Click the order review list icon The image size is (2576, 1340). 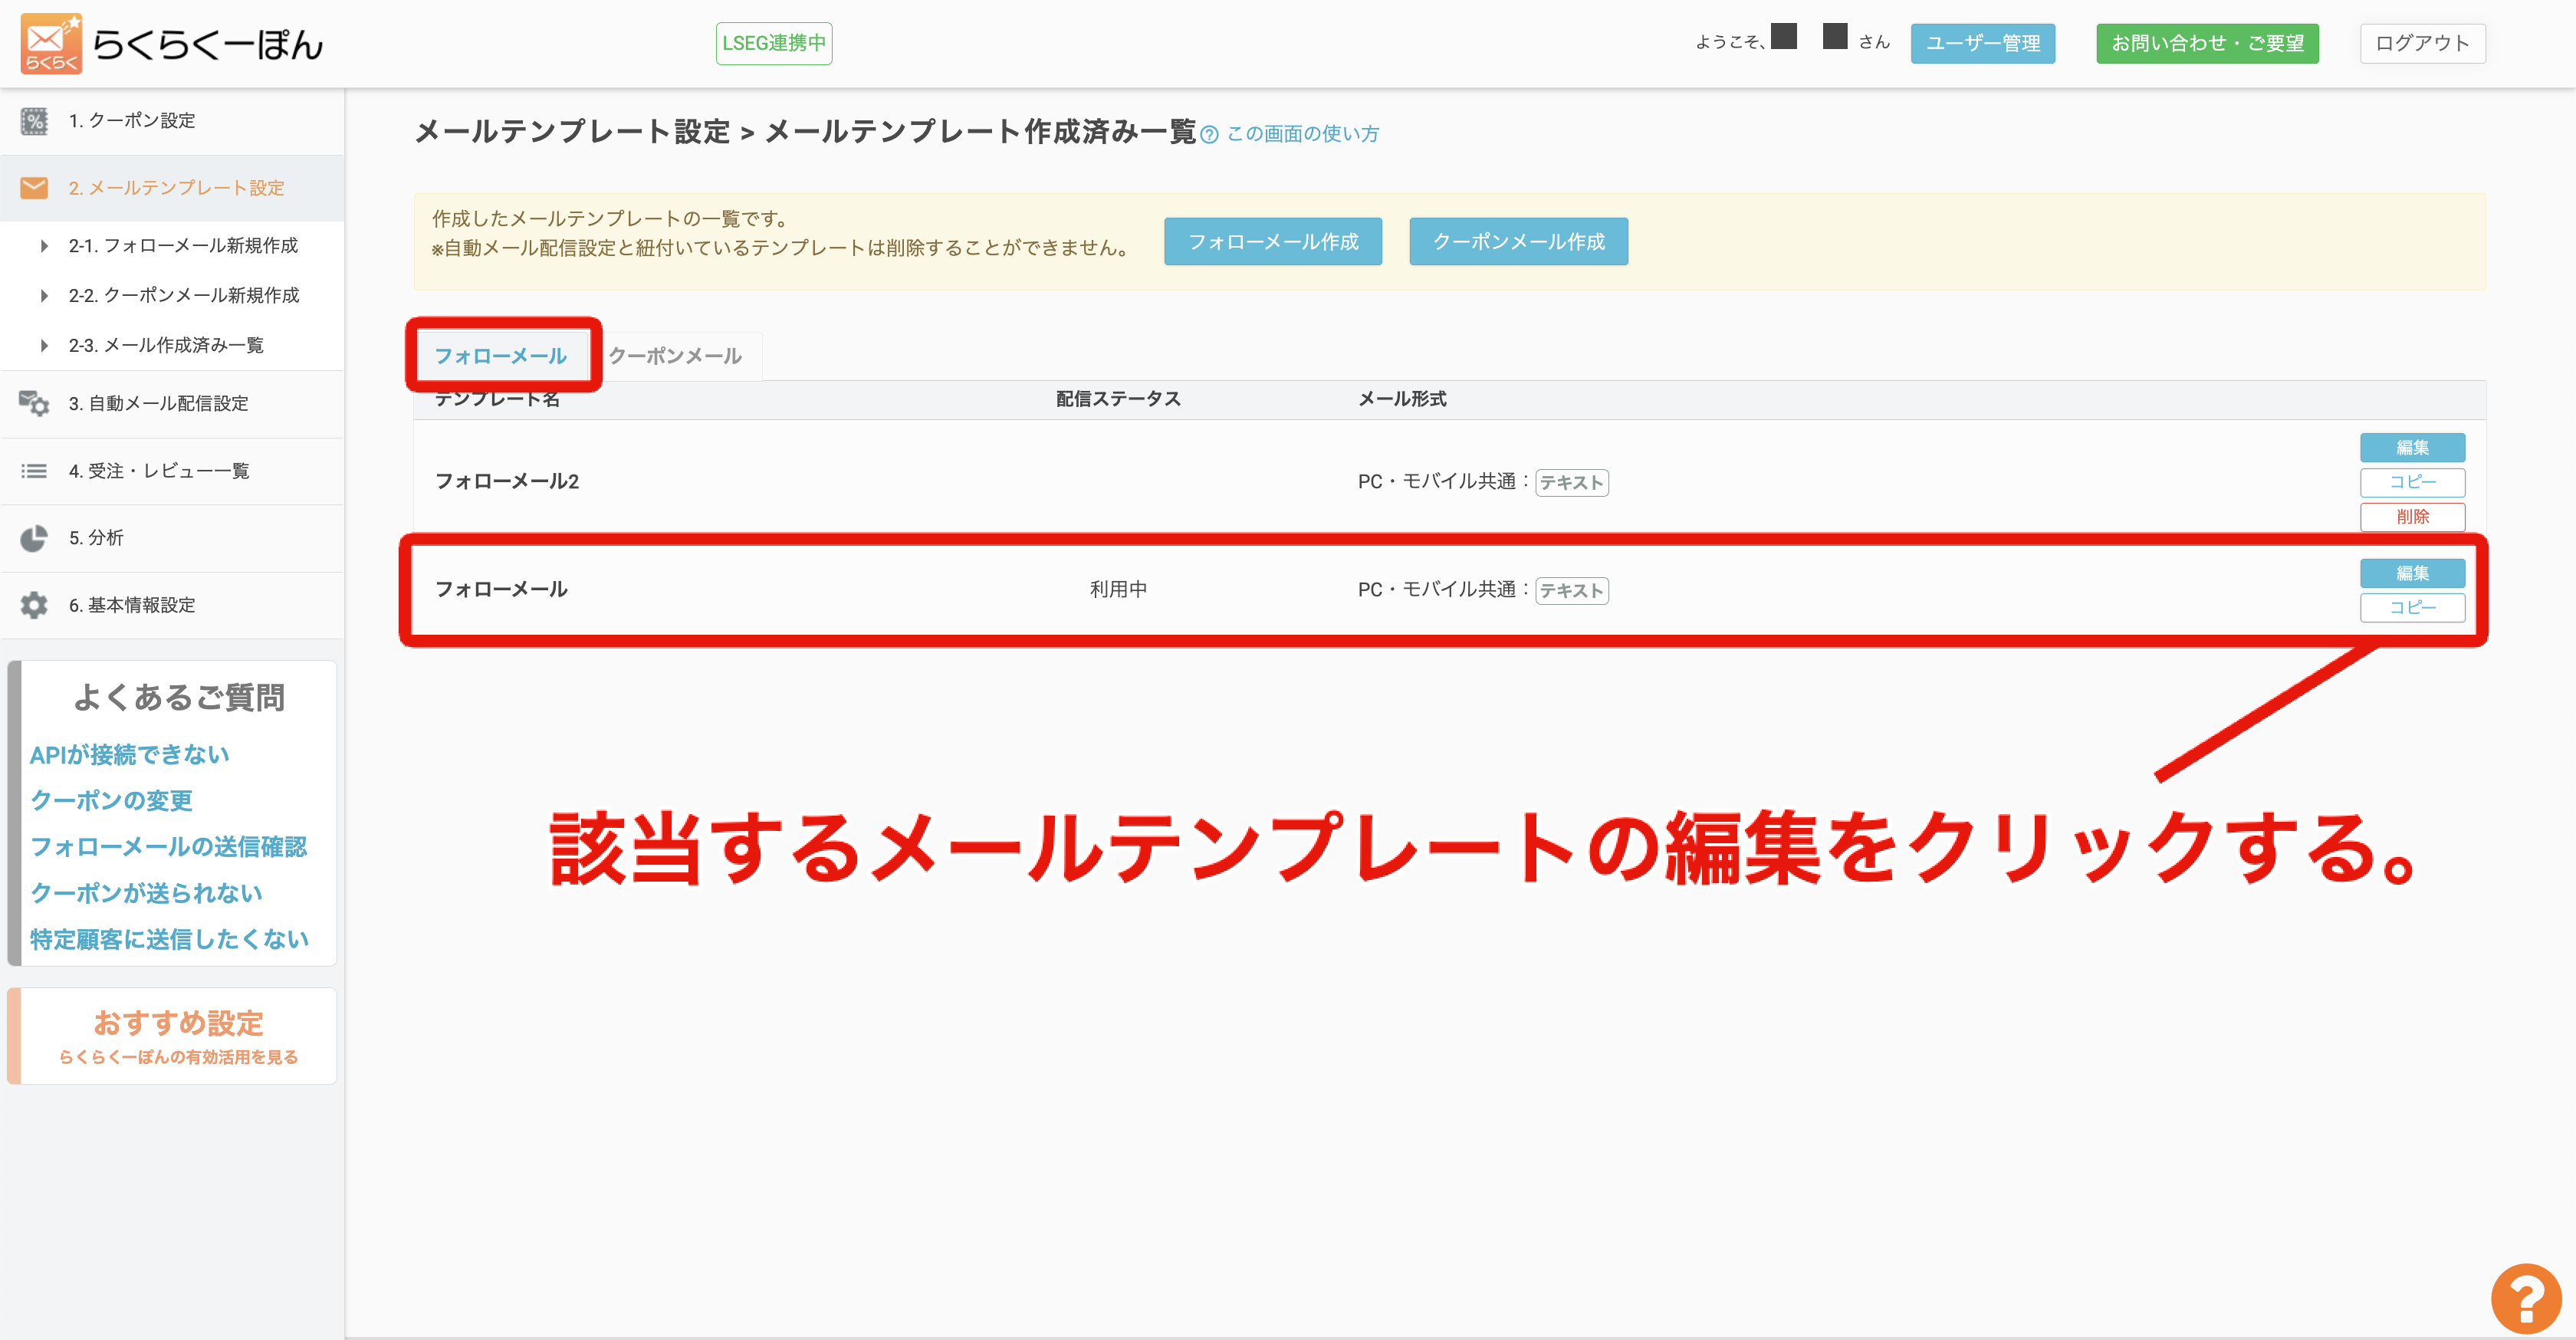[34, 471]
